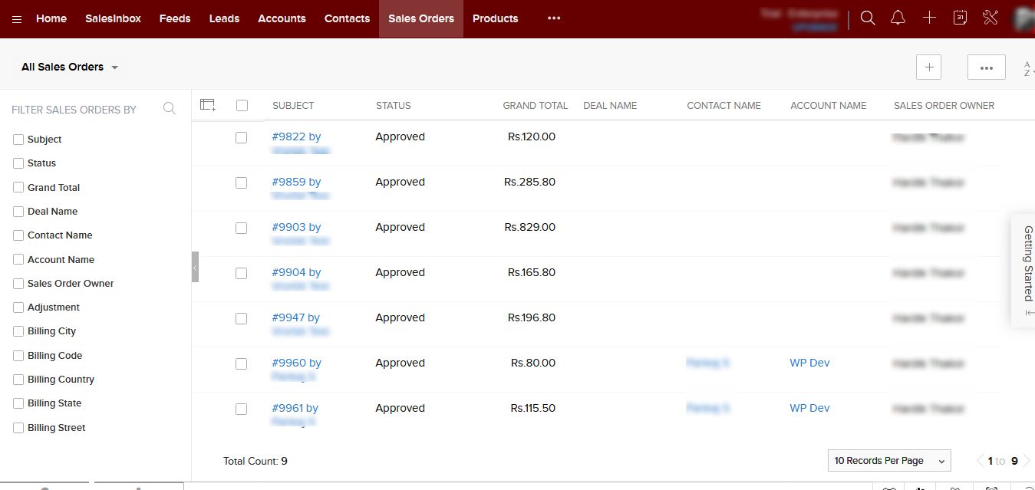Open the calendar icon in top bar
1035x490 pixels.
(x=960, y=18)
